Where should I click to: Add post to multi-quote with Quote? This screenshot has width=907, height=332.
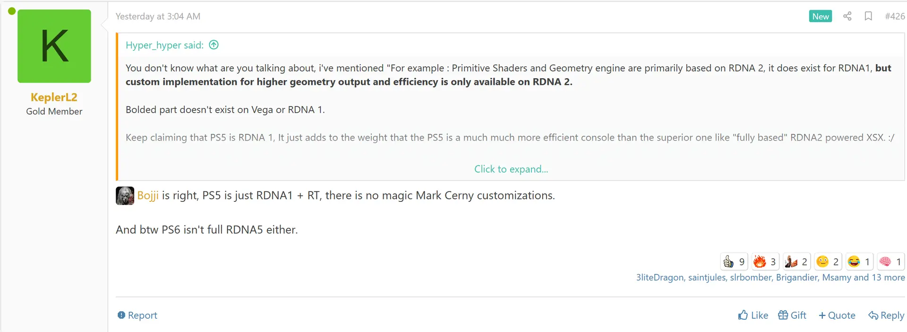(x=837, y=315)
